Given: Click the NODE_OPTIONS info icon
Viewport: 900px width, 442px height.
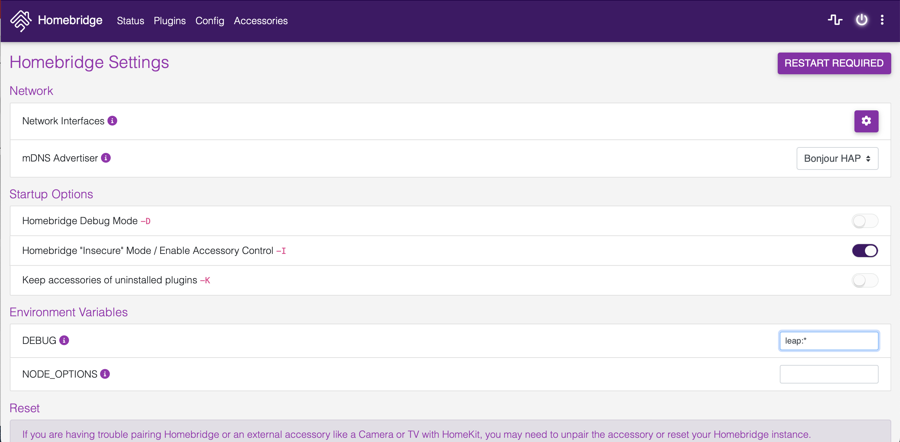Looking at the screenshot, I should (104, 374).
